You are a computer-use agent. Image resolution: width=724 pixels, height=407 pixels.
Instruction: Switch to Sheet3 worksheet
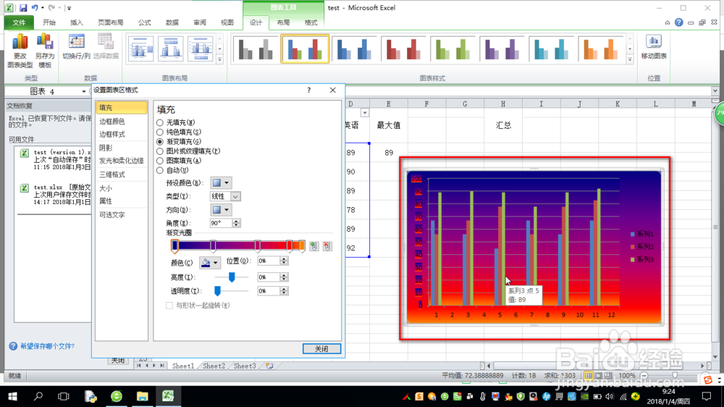pos(244,366)
